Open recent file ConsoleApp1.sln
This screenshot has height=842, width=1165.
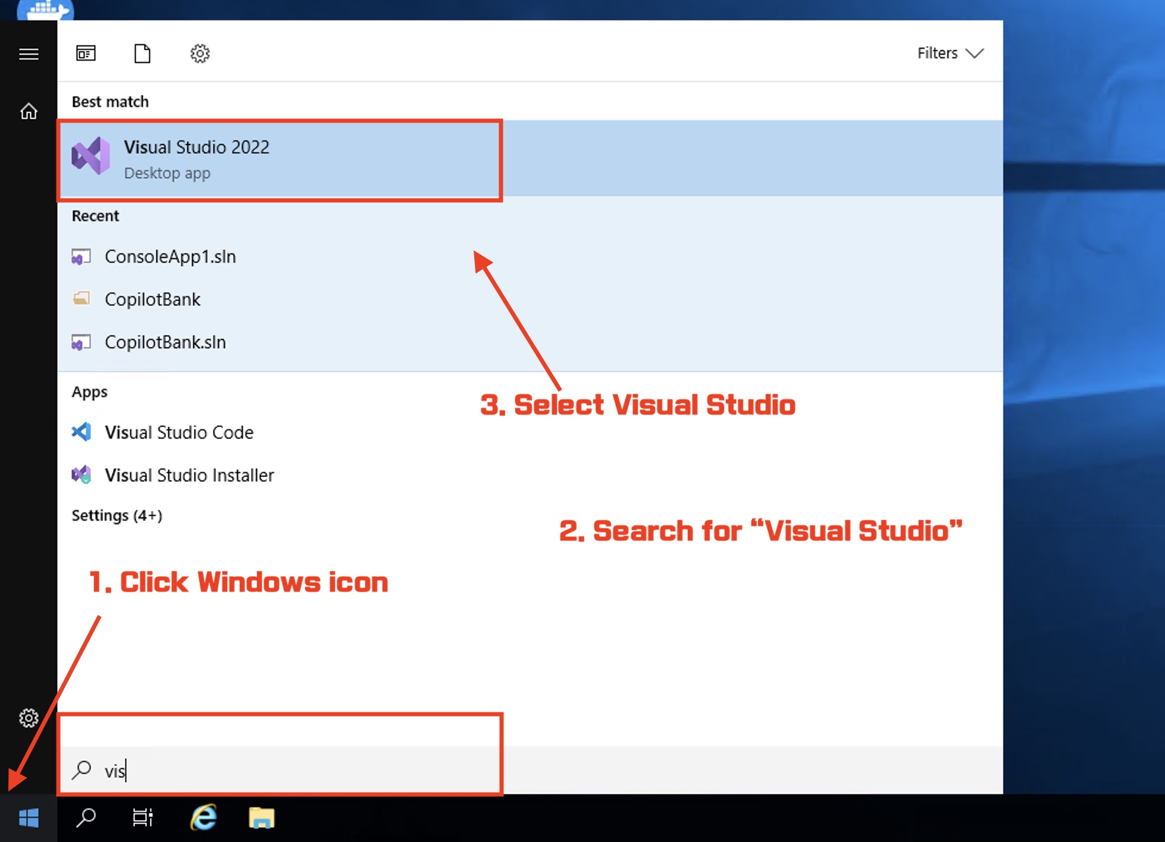point(170,257)
